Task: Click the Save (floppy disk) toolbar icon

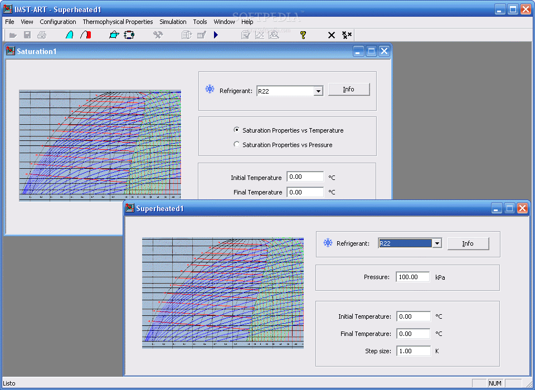Action: click(x=27, y=35)
